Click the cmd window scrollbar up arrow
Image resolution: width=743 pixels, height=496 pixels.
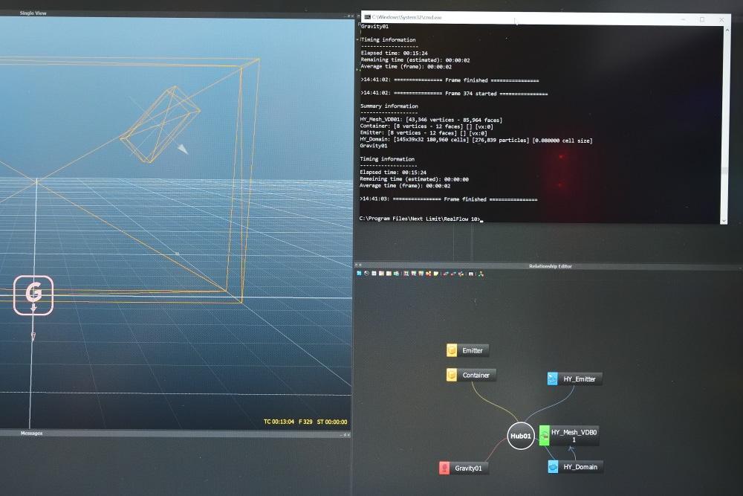(727, 30)
